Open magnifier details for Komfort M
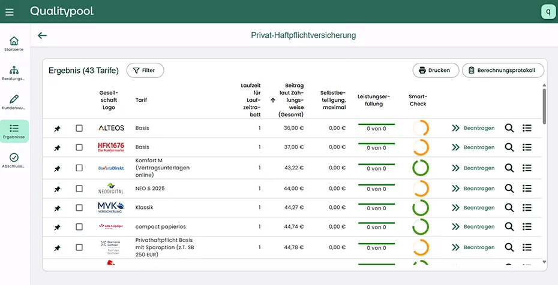This screenshot has width=558, height=285. [509, 168]
